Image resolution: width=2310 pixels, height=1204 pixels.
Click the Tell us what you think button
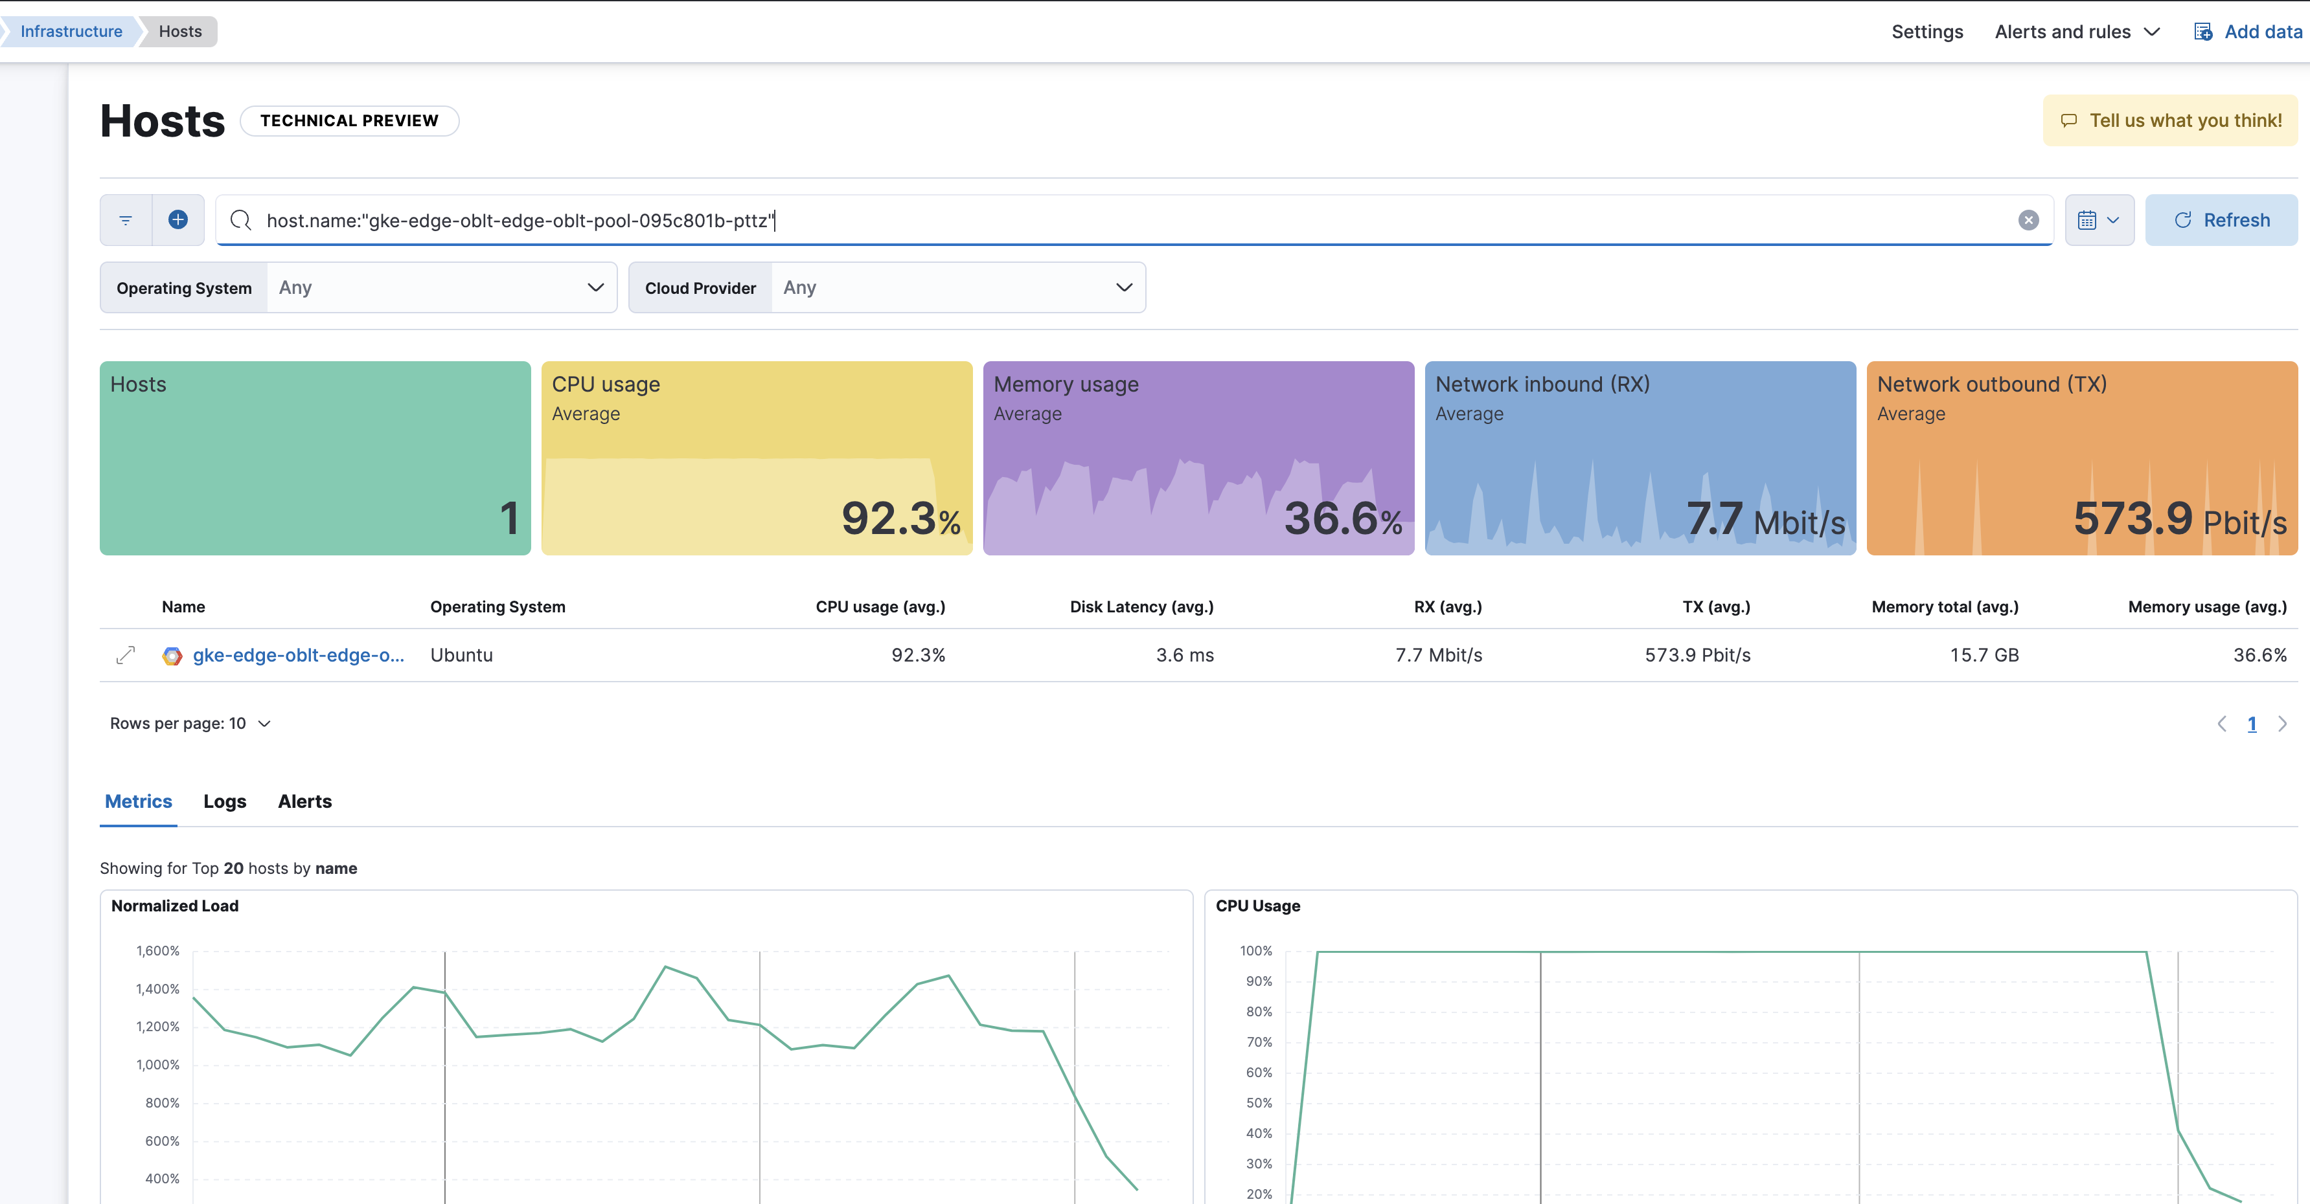2170,120
